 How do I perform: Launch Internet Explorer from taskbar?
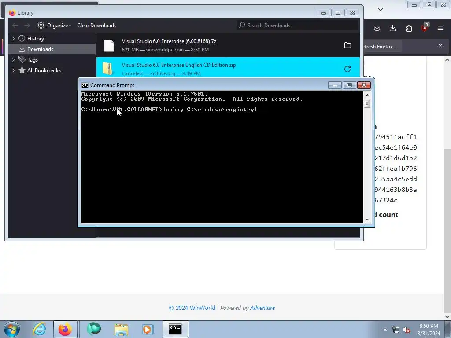39,329
